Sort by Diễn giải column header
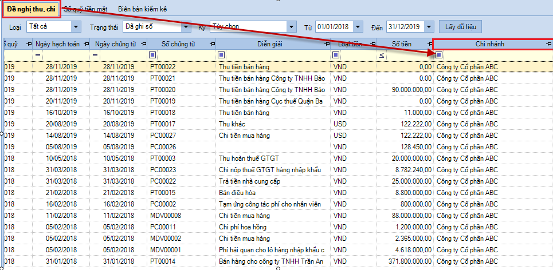The height and width of the screenshot is (270, 553). (x=269, y=44)
